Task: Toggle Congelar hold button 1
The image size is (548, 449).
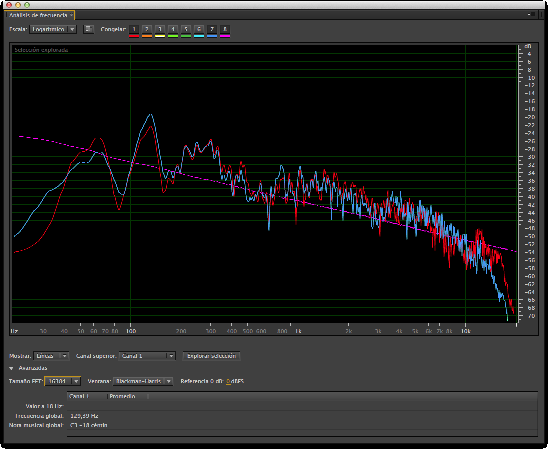Action: click(134, 29)
